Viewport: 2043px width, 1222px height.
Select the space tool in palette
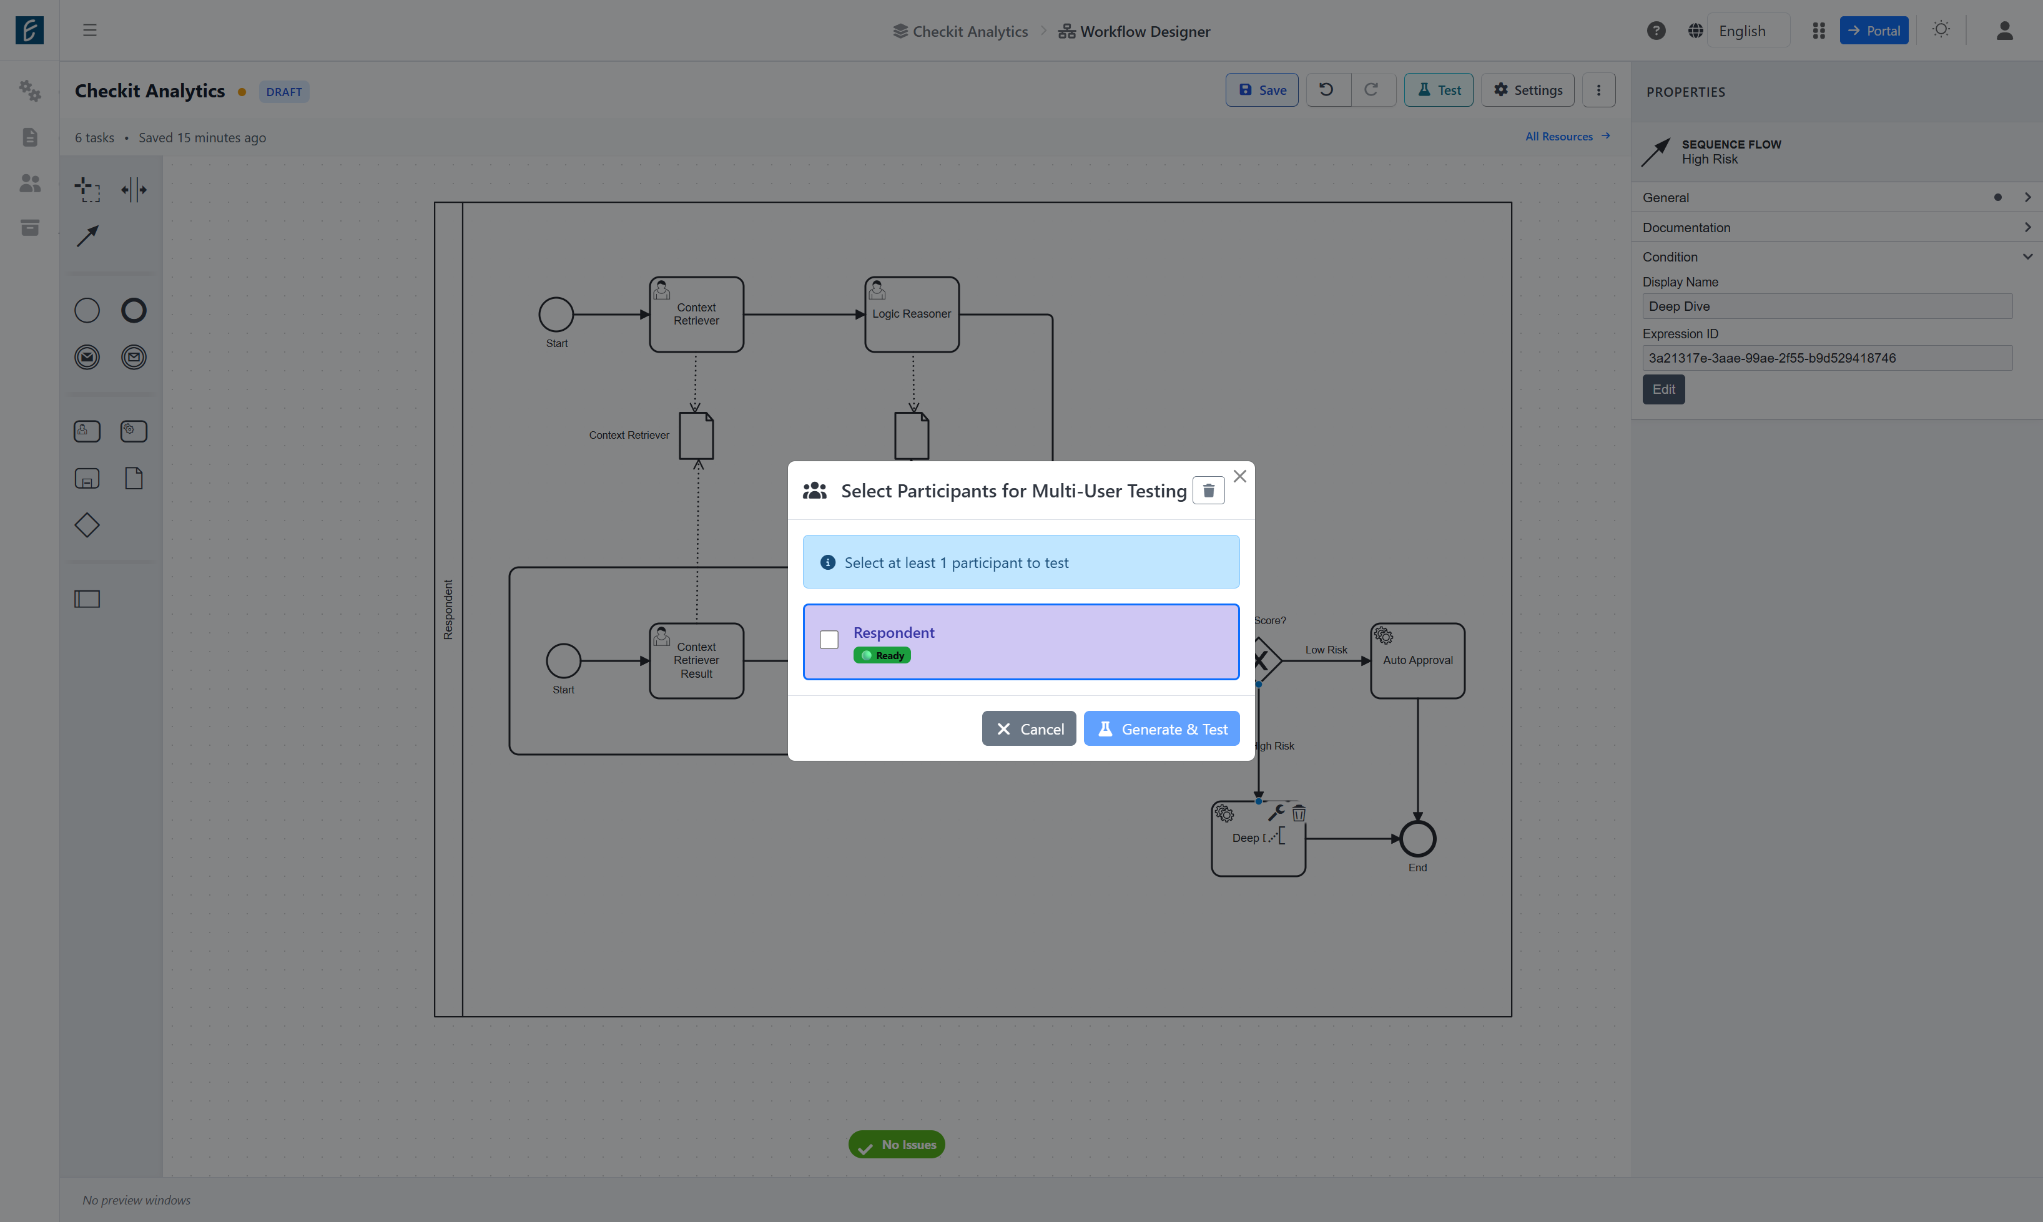tap(134, 189)
